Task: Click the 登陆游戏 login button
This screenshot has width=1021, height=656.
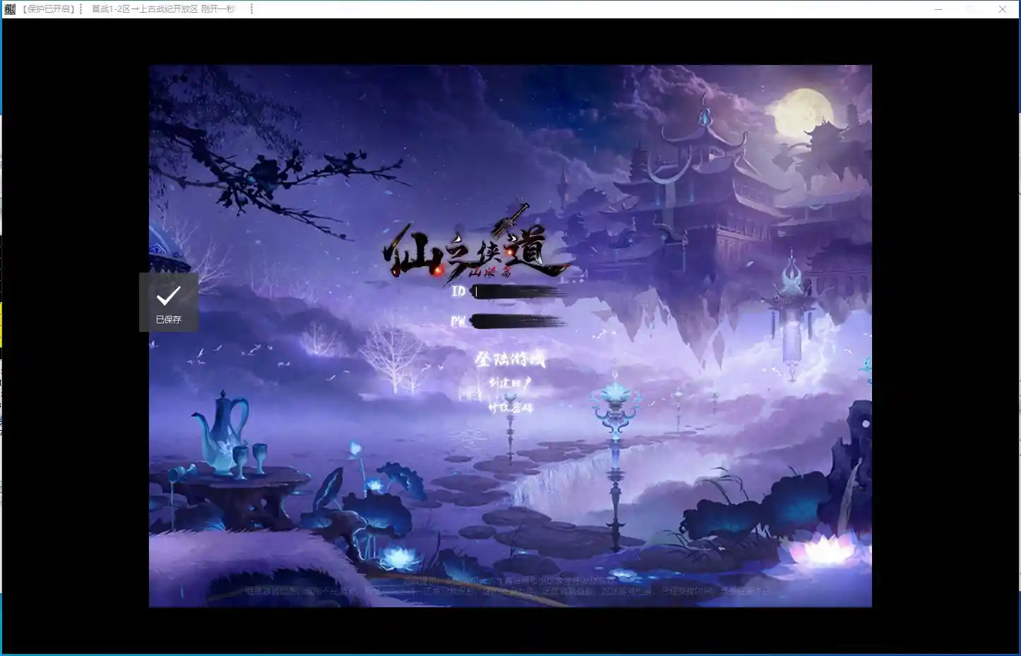Action: [511, 359]
